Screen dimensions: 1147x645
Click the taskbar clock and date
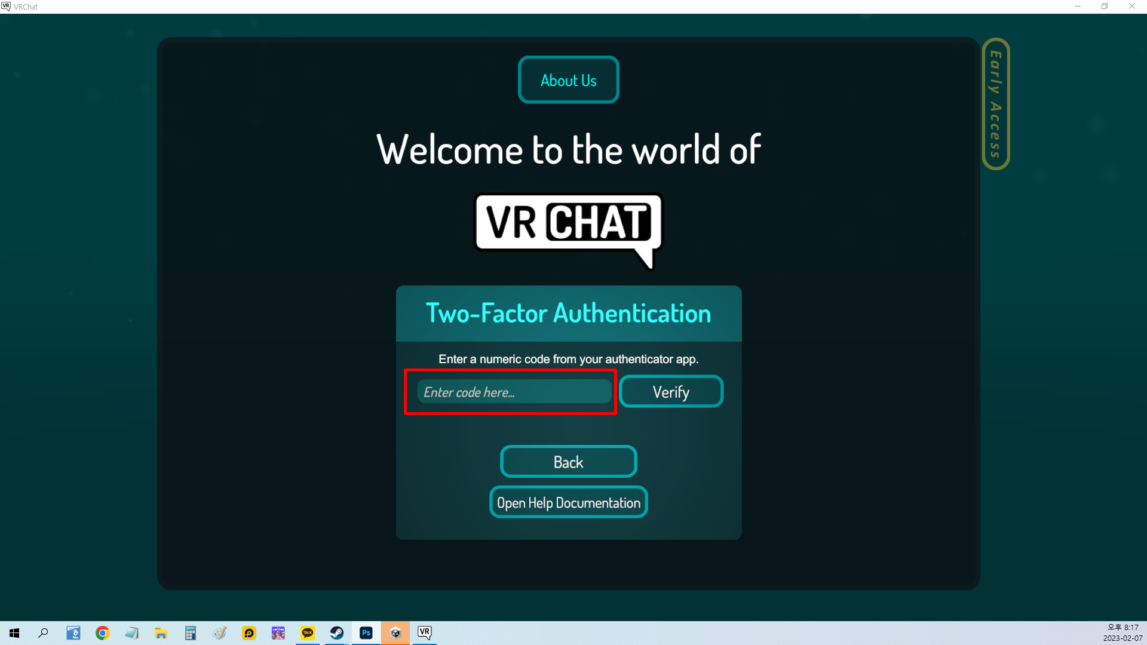click(x=1123, y=633)
